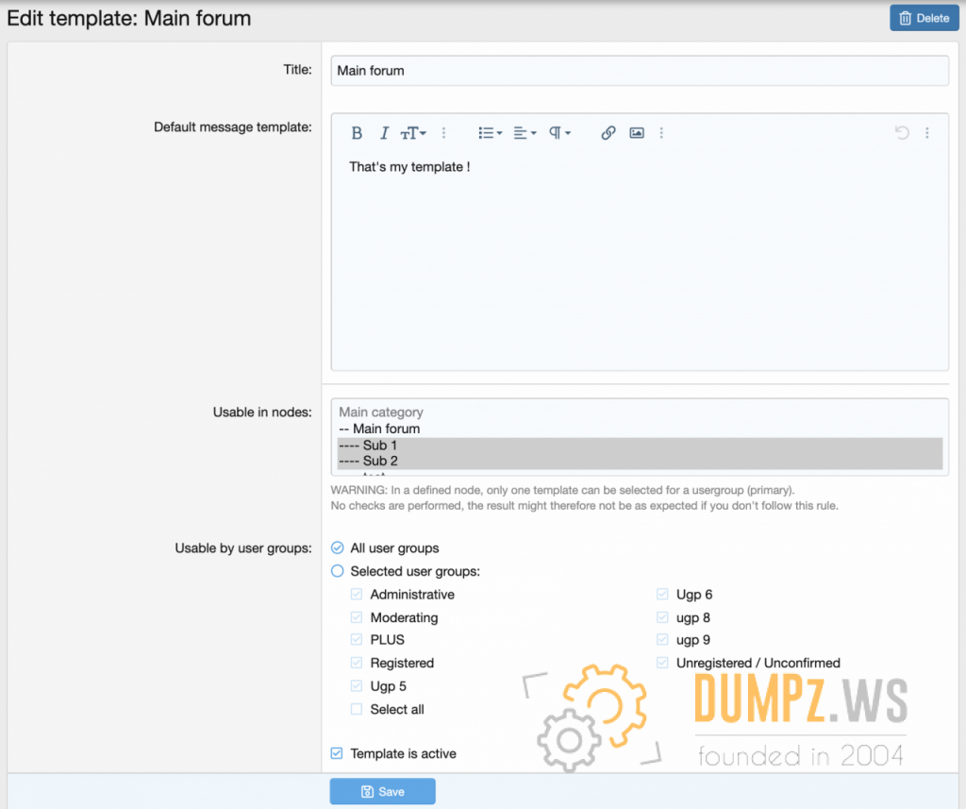Click the undo icon in editor

click(x=902, y=133)
